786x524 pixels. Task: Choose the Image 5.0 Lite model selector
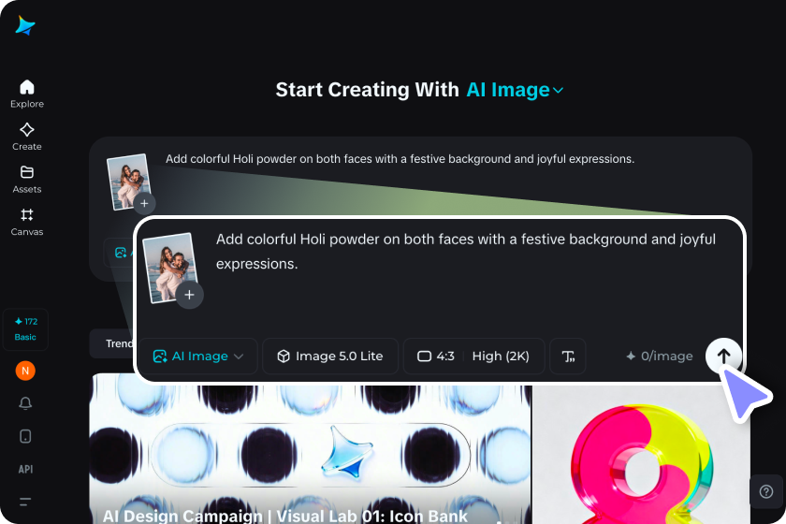point(329,356)
